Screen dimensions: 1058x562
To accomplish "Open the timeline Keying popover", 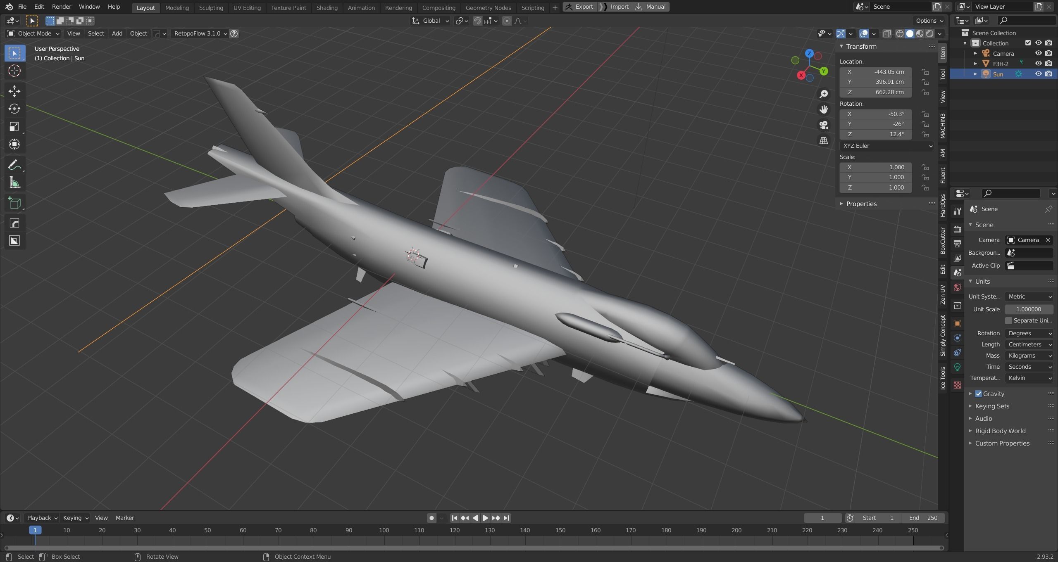I will pos(76,518).
